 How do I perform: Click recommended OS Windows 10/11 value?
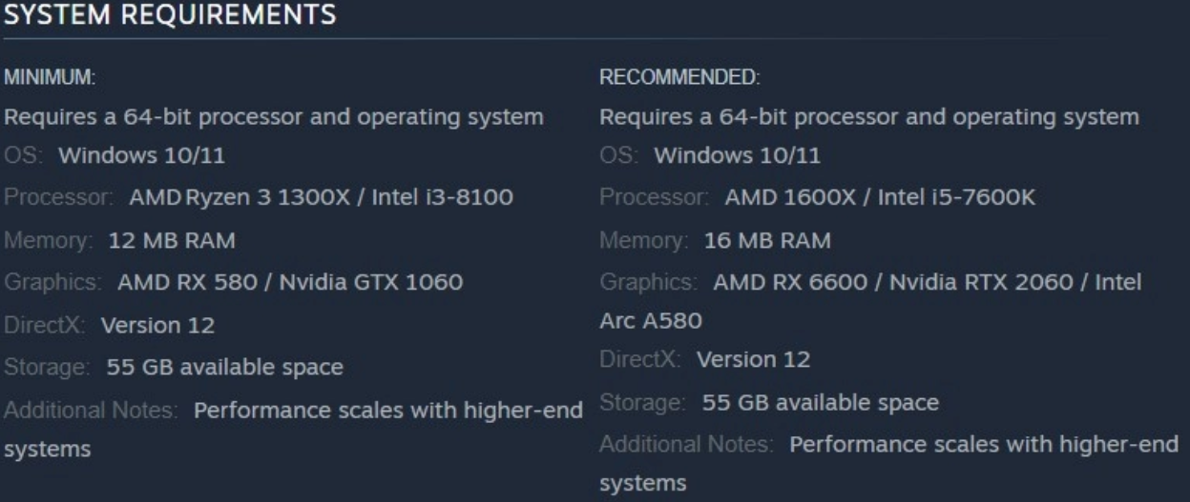tap(737, 155)
